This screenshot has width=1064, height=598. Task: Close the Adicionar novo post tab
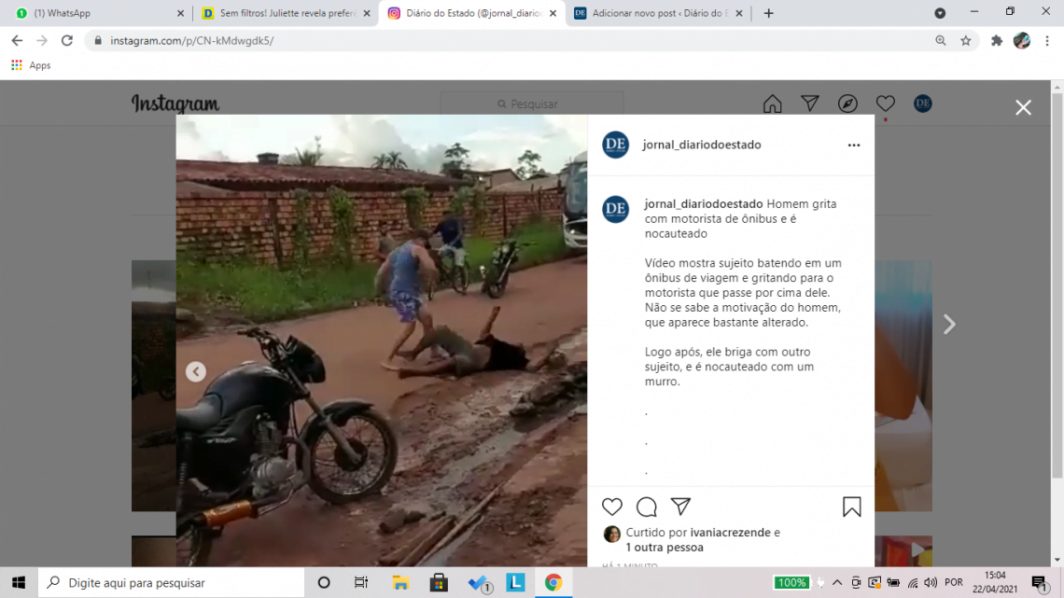[739, 13]
